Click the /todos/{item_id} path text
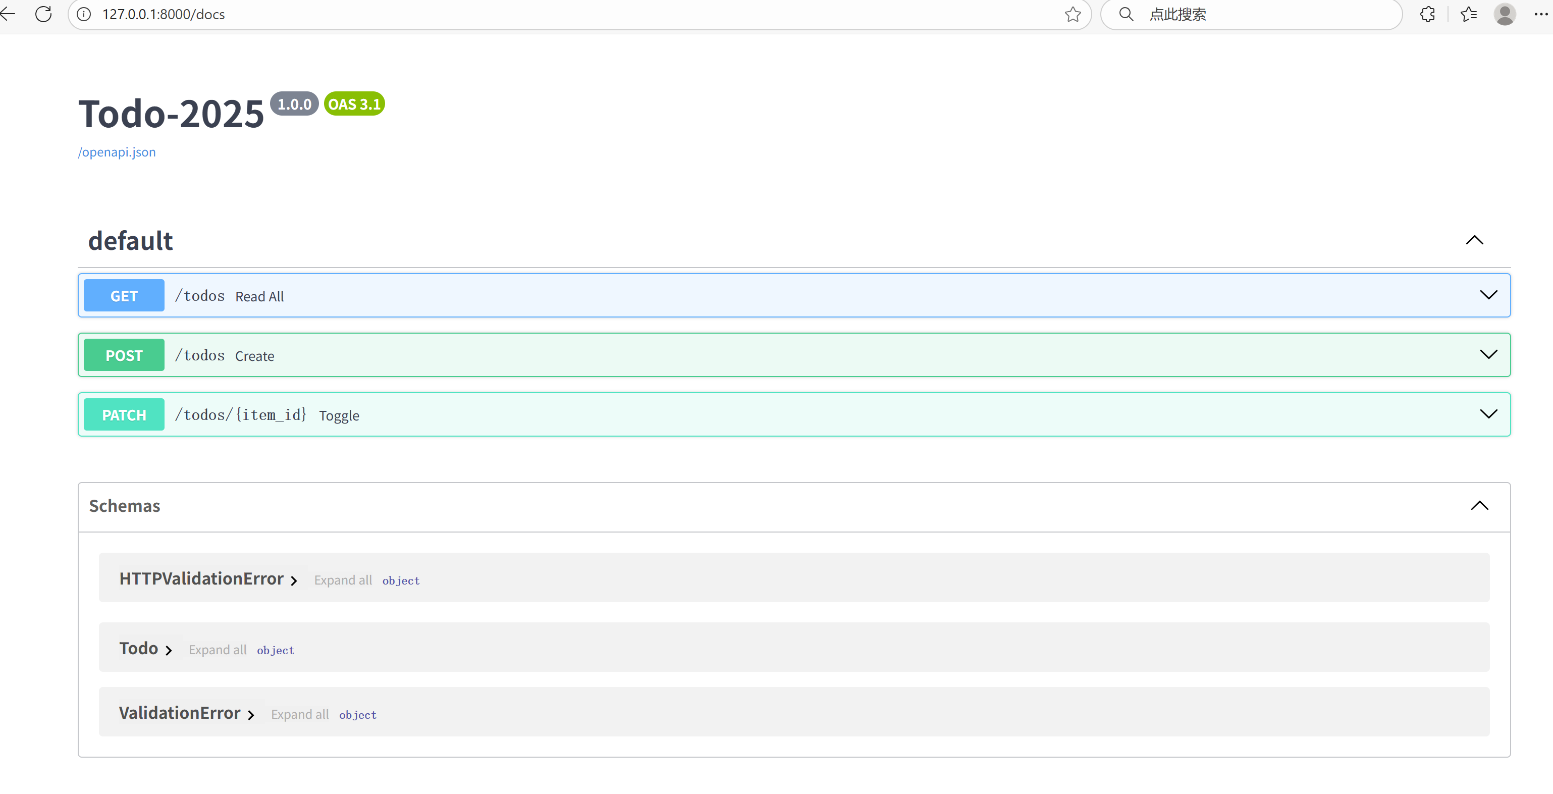The height and width of the screenshot is (794, 1553). point(241,415)
